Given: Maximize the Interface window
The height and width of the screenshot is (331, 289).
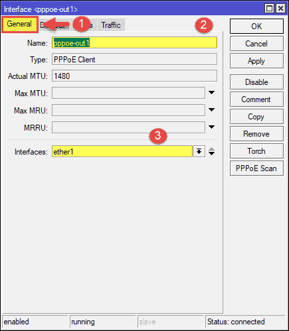Looking at the screenshot, I should tap(269, 9).
